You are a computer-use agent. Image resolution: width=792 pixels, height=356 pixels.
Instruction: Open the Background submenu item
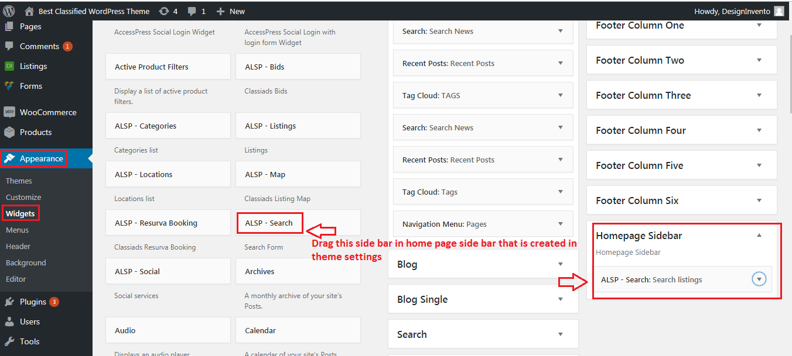click(26, 262)
